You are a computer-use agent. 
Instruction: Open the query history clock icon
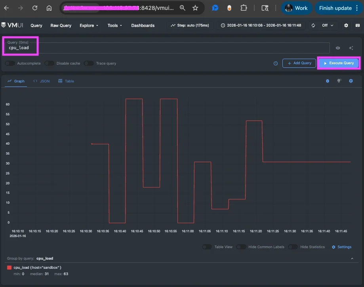(276, 63)
